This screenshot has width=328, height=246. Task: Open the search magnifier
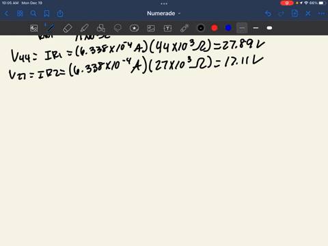[33, 14]
